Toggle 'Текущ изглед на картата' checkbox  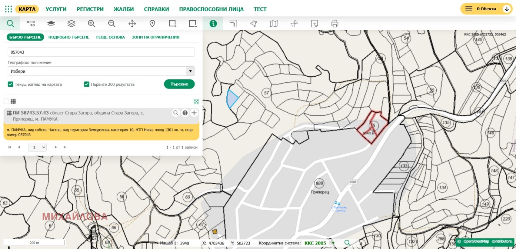10,84
